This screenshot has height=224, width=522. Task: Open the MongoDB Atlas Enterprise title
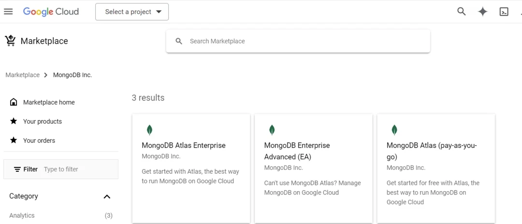[184, 145]
